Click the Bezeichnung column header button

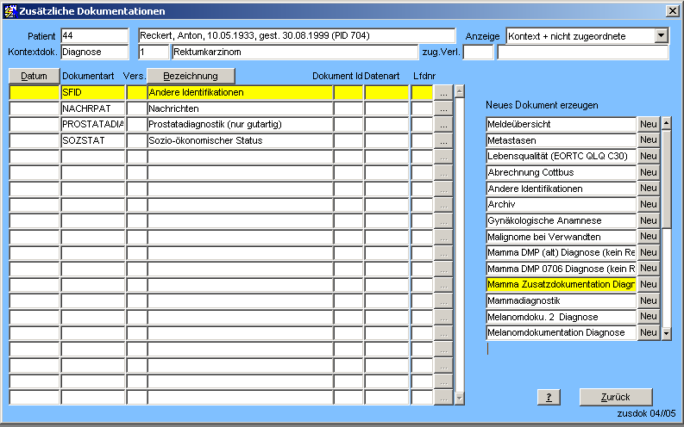tap(191, 77)
